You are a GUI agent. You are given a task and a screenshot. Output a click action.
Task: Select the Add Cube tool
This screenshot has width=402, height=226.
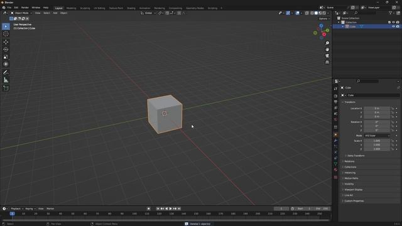6,89
